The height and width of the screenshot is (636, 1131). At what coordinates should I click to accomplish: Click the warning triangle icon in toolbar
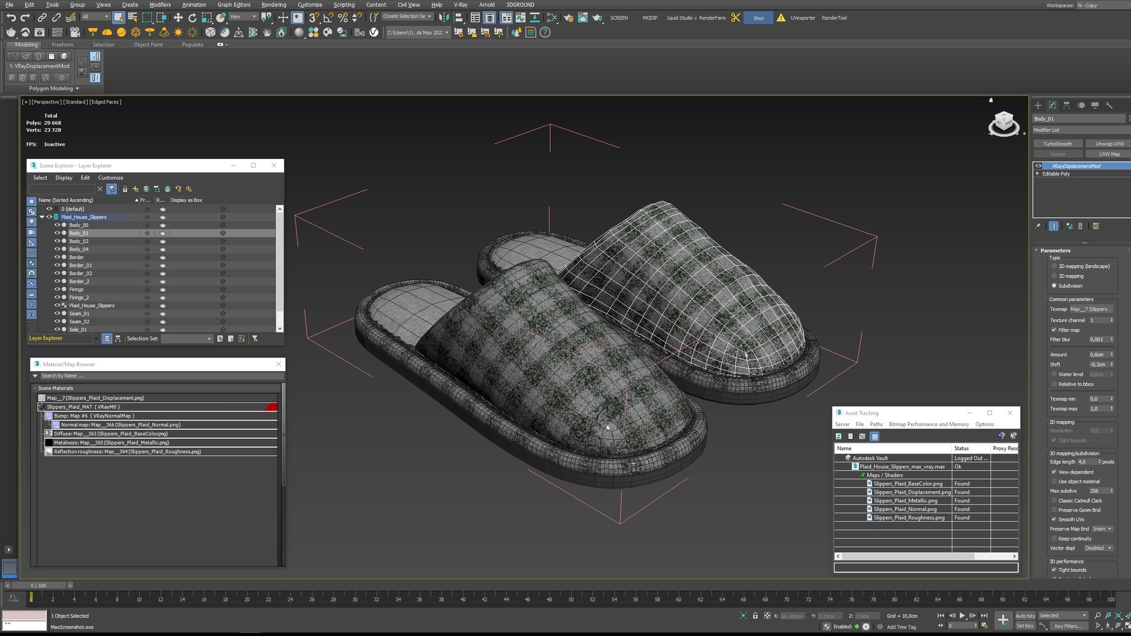pyautogui.click(x=781, y=18)
